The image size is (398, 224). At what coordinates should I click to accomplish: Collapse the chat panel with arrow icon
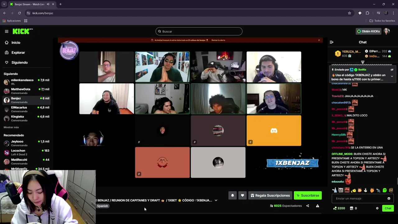click(331, 42)
